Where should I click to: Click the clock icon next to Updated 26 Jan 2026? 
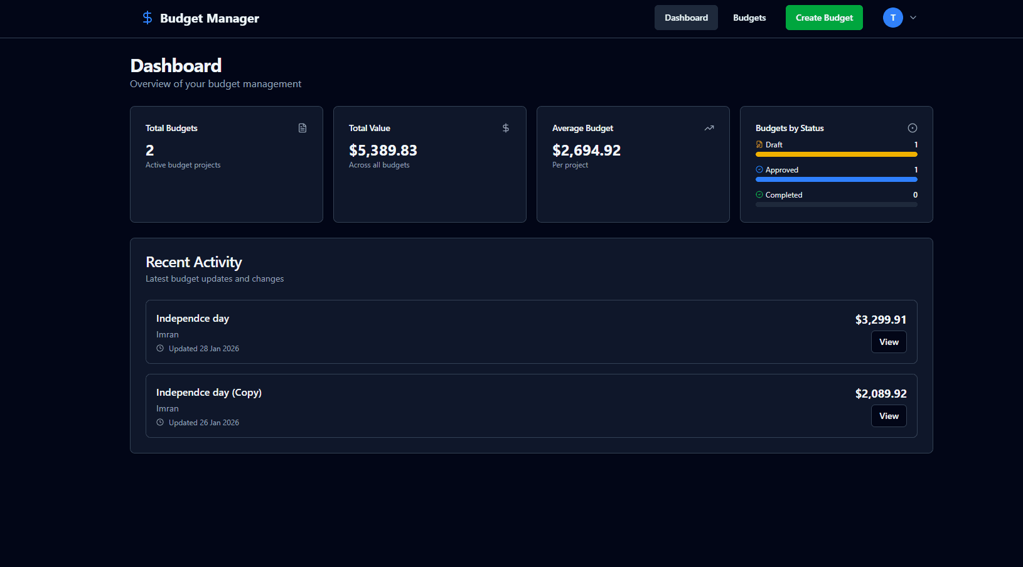click(159, 422)
